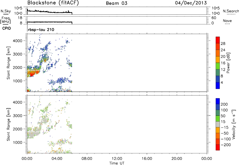239x165 pixels.
Task: Pick the dark blue top velocity color bar segment
Action: coord(218,101)
